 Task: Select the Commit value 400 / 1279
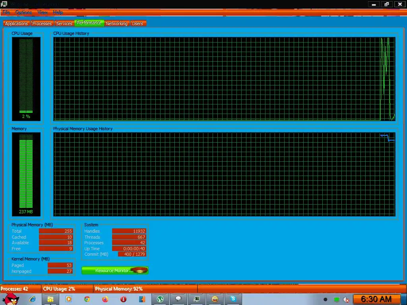tap(132, 254)
